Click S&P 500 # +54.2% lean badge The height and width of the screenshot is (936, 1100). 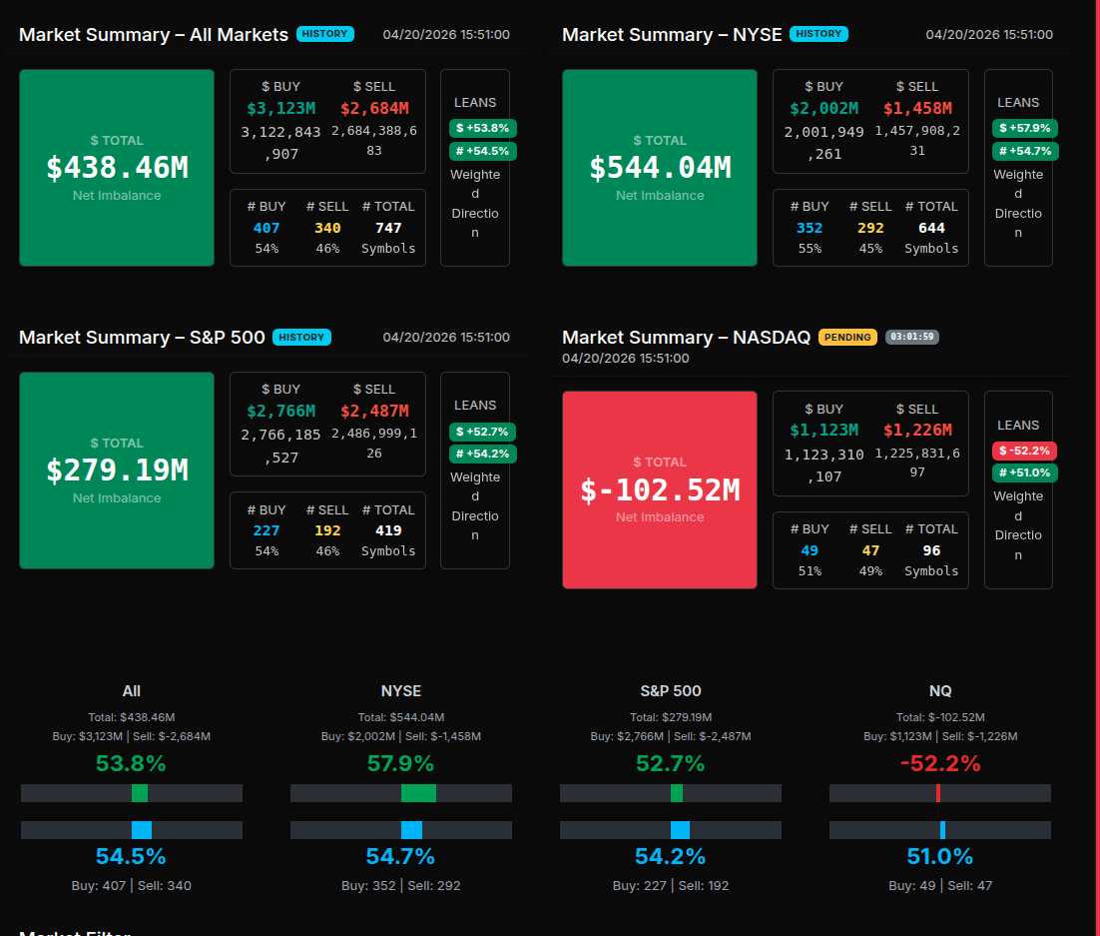coord(482,454)
